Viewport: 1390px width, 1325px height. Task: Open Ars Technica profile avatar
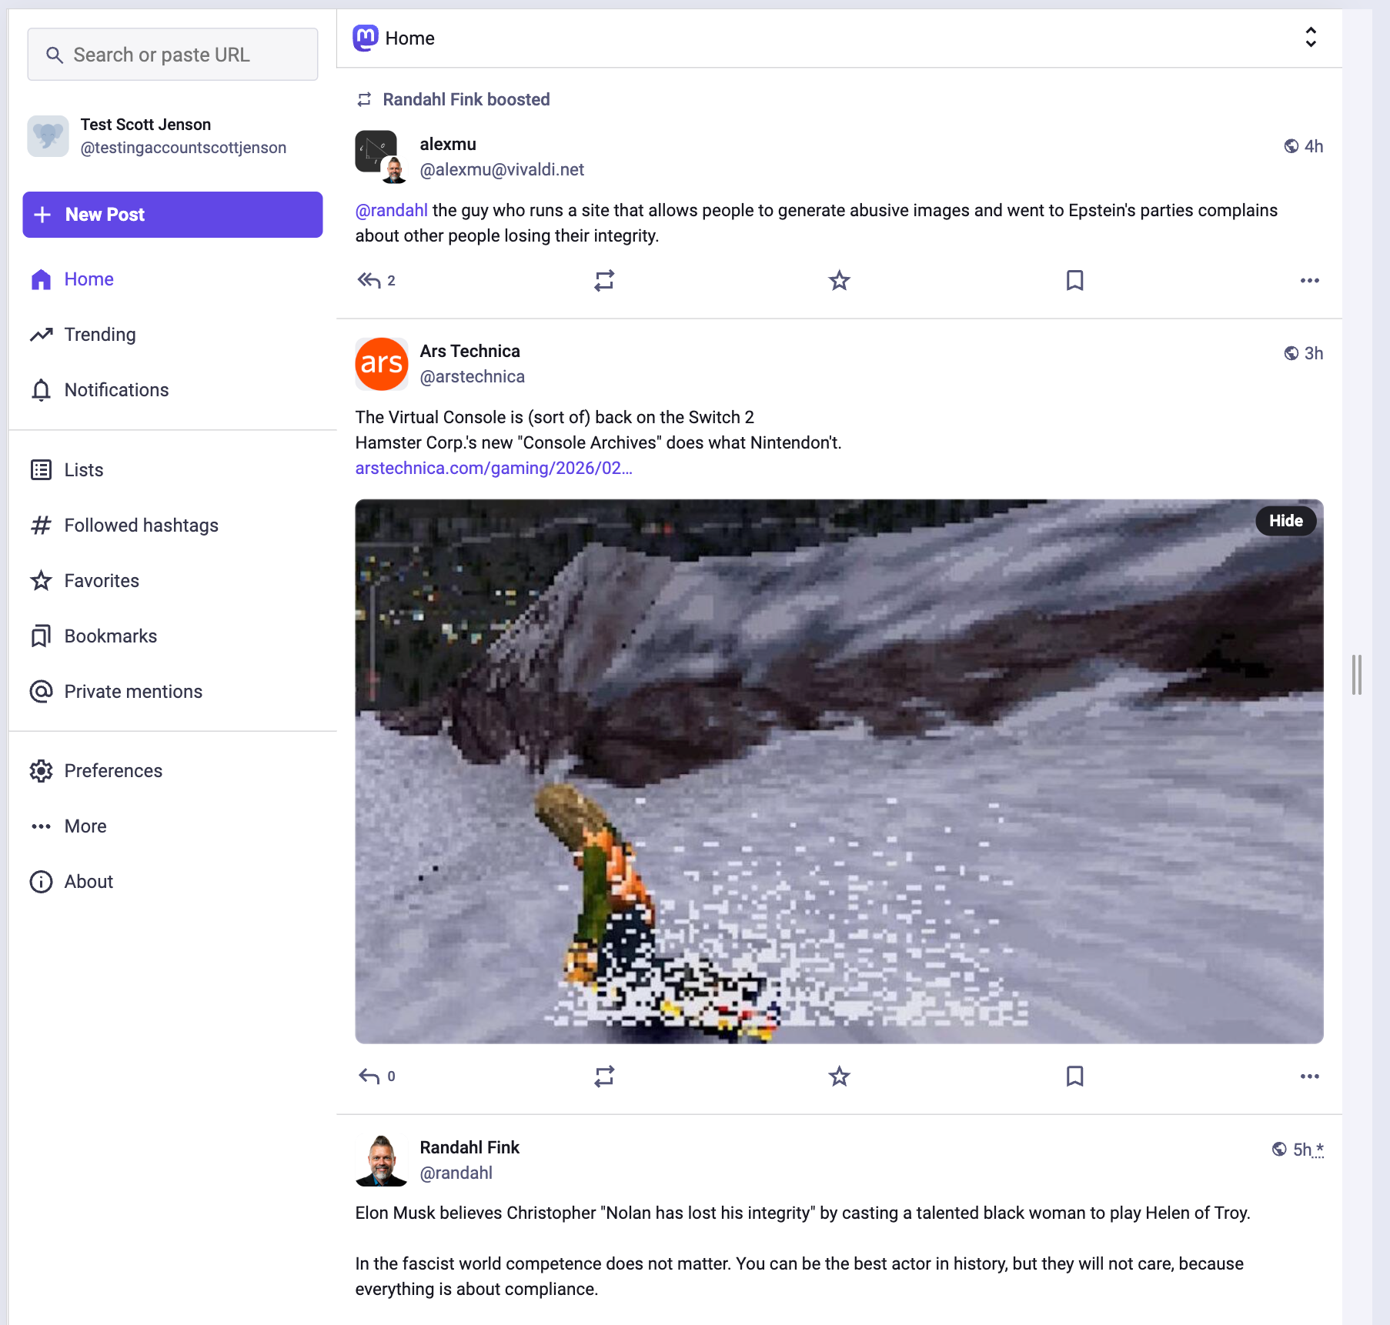click(382, 364)
